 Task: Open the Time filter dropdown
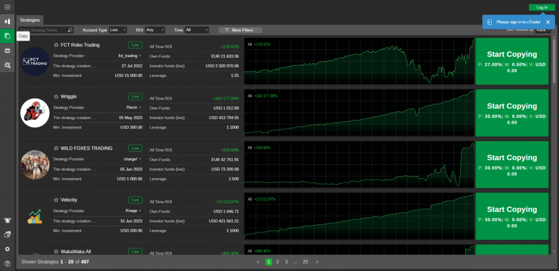pyautogui.click(x=197, y=30)
